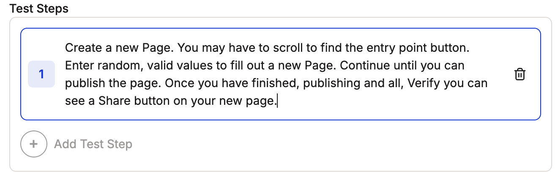The height and width of the screenshot is (181, 558).
Task: Click the Test Steps section heading
Action: [x=39, y=8]
